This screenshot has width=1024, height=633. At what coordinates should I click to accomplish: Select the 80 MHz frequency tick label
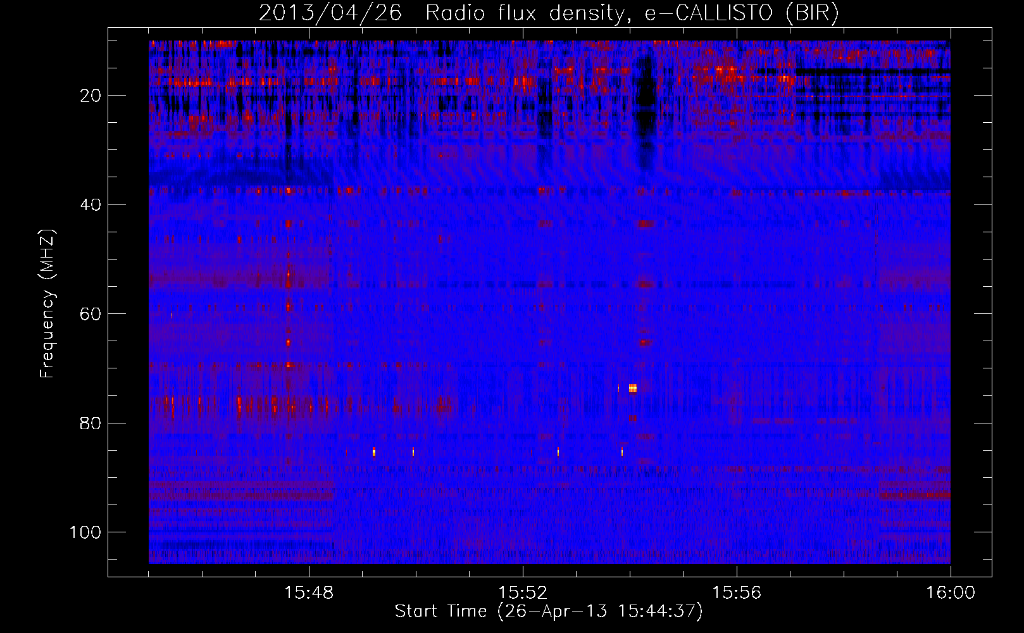(x=91, y=423)
